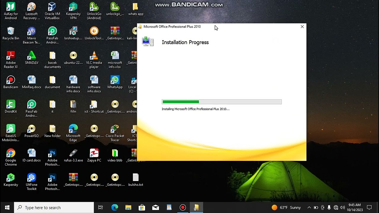Open Microsoft Edge from the taskbar
The height and width of the screenshot is (213, 379).
(115, 207)
